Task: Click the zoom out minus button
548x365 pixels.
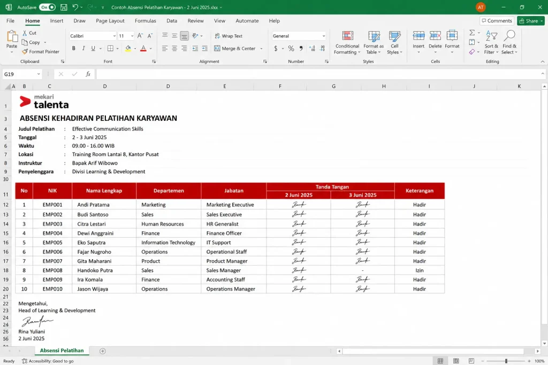Action: (x=483, y=361)
